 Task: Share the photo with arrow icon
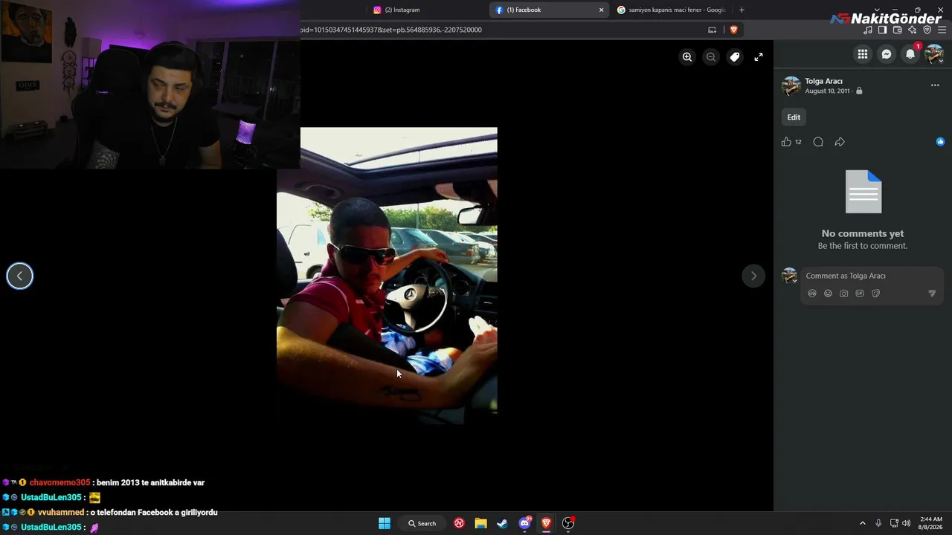(840, 142)
